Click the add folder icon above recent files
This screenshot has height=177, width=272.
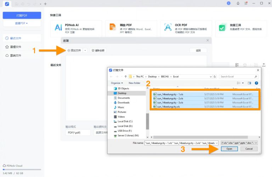256,65
